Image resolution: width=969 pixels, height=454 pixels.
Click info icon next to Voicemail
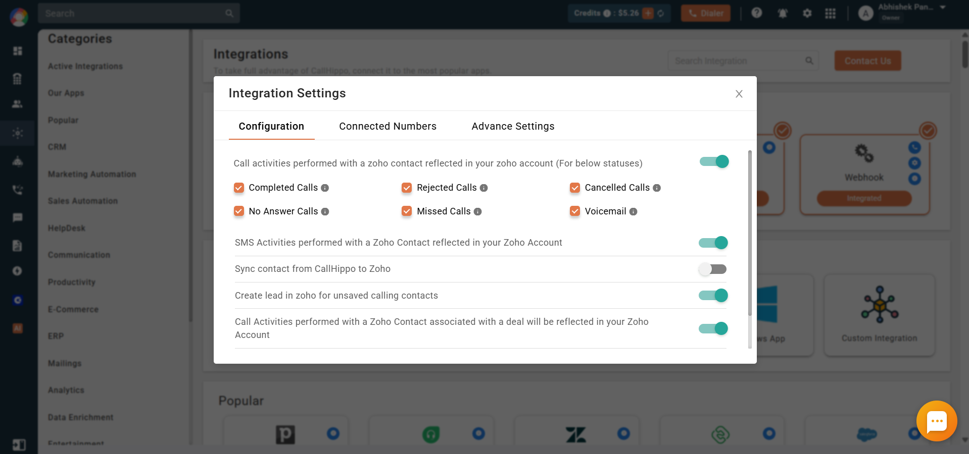pos(633,212)
